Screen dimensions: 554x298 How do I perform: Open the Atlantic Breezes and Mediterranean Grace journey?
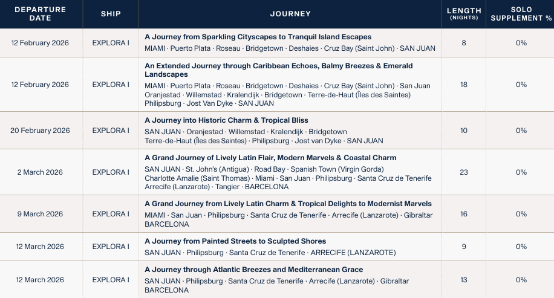[x=253, y=270]
